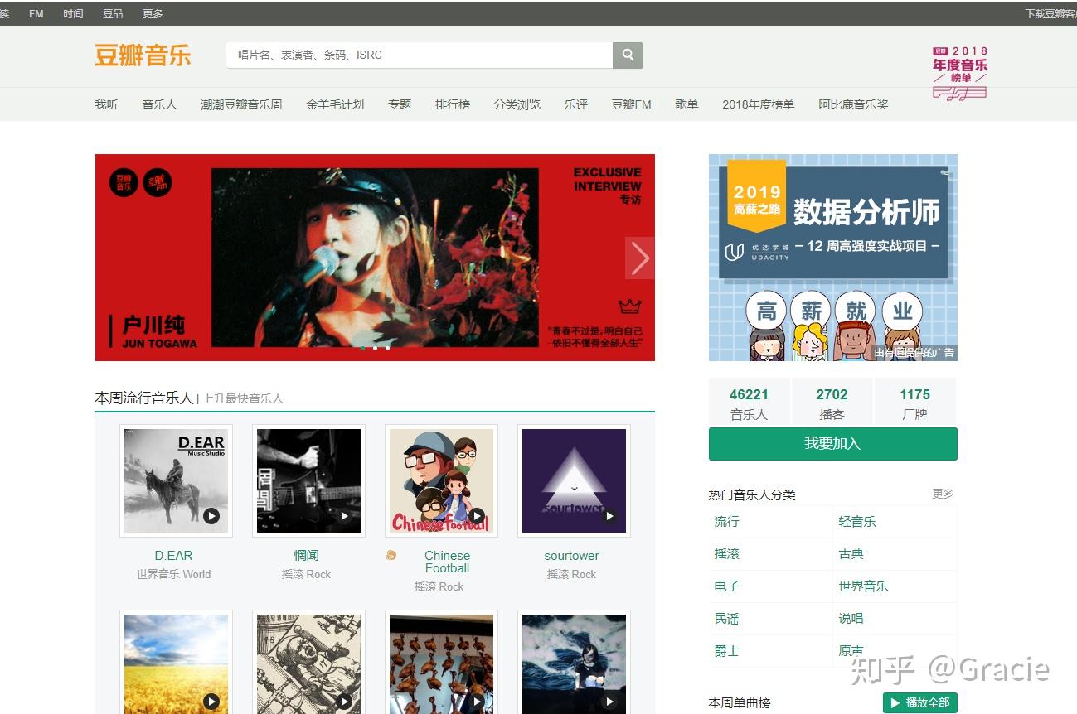Image resolution: width=1077 pixels, height=714 pixels.
Task: Select the second carousel dot indicator
Action: coord(375,348)
